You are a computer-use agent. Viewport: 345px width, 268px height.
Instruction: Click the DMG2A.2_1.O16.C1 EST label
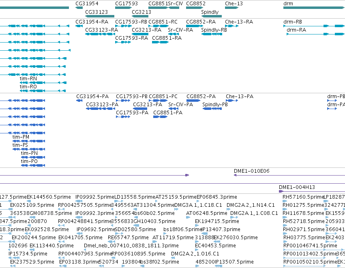(x=195, y=254)
